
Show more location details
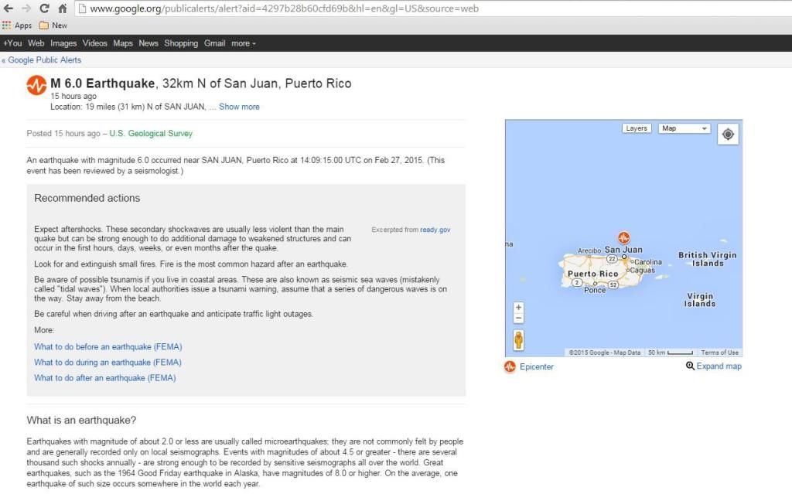click(x=239, y=107)
